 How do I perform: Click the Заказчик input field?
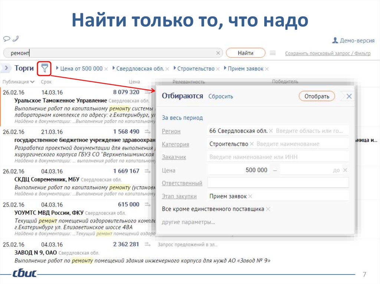coord(278,157)
